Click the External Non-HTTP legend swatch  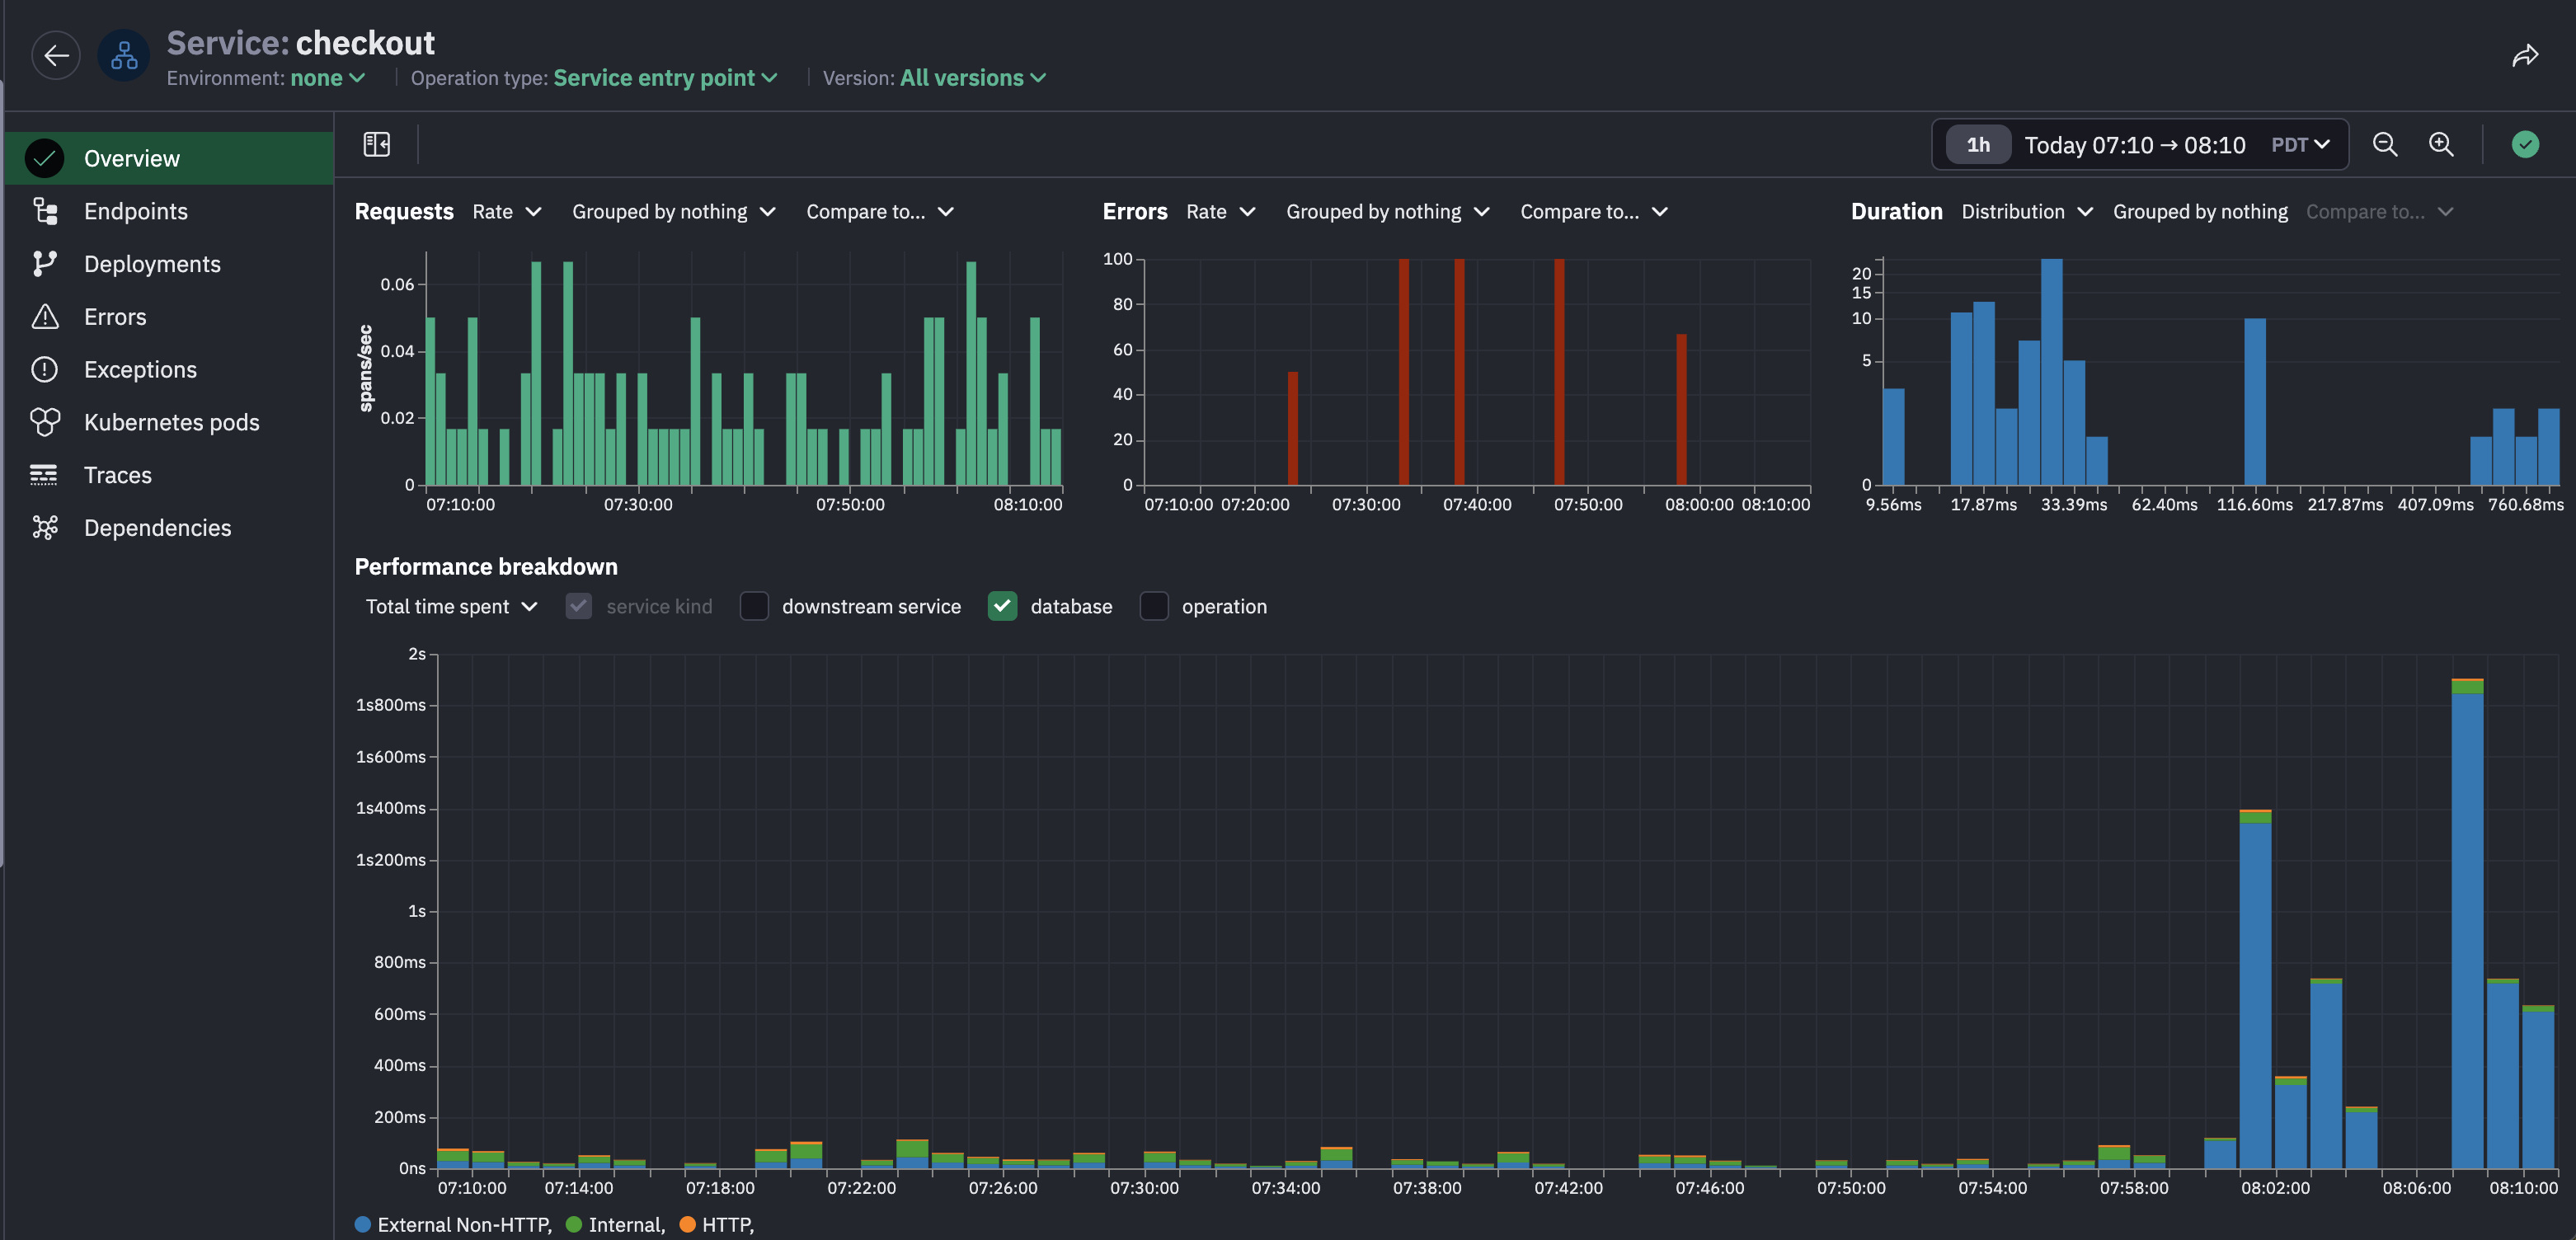(x=363, y=1224)
